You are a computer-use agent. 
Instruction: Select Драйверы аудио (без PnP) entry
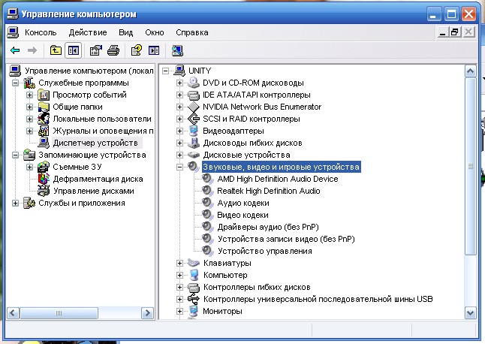[268, 227]
